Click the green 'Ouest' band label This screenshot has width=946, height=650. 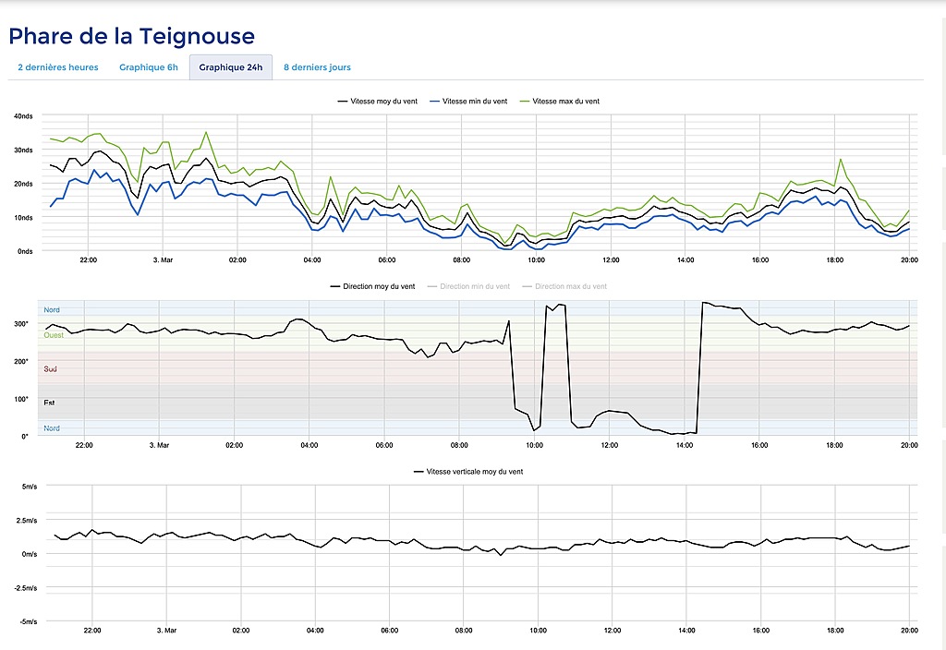[x=54, y=335]
